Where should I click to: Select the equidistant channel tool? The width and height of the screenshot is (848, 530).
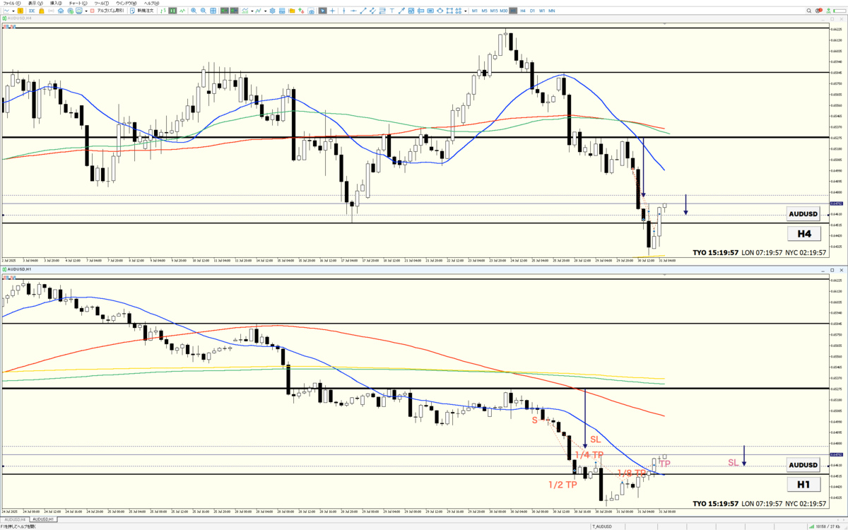[x=372, y=11]
